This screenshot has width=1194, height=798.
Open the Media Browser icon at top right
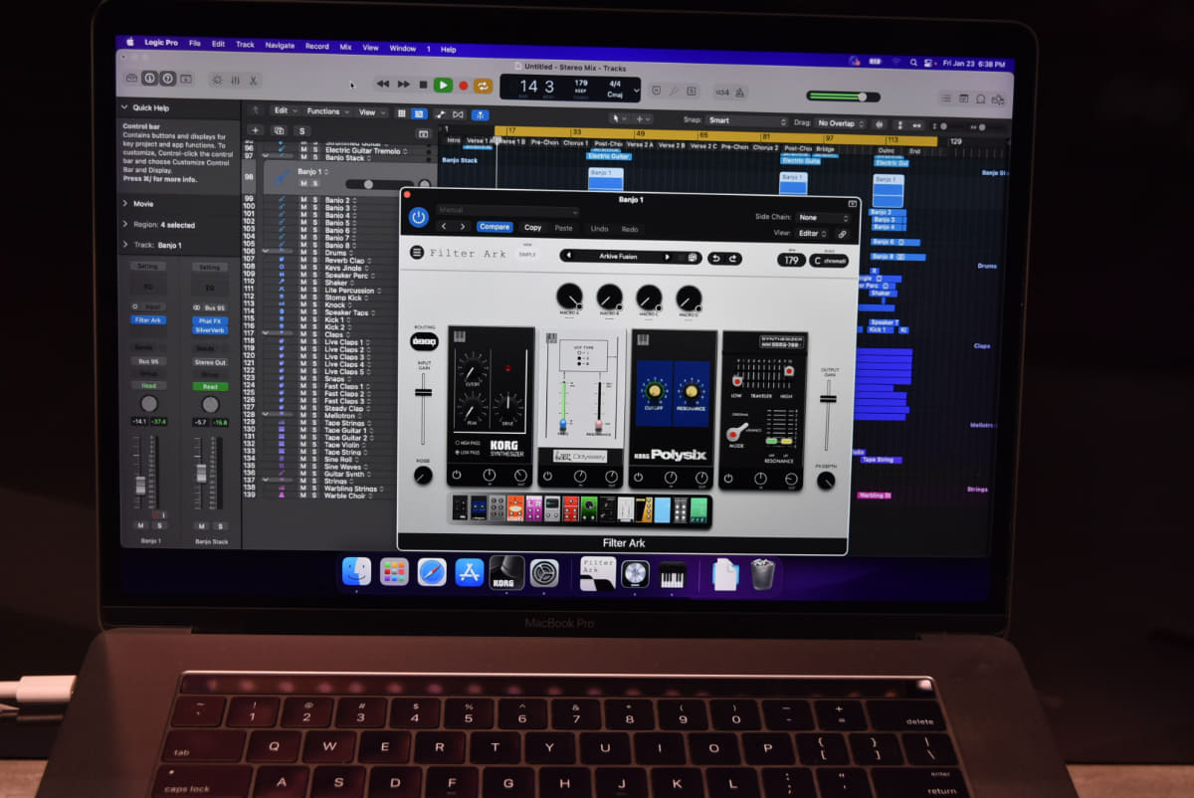click(998, 99)
